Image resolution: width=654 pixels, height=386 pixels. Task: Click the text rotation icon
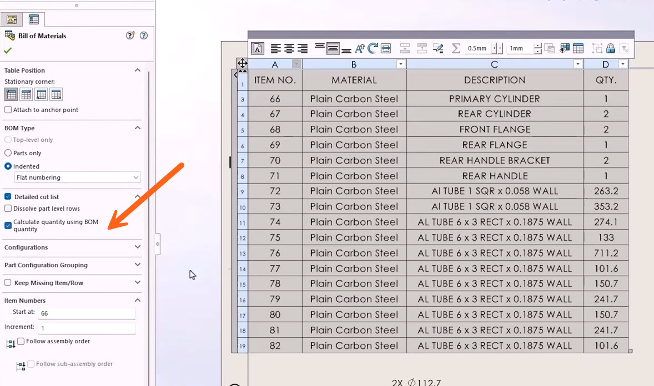pyautogui.click(x=372, y=49)
